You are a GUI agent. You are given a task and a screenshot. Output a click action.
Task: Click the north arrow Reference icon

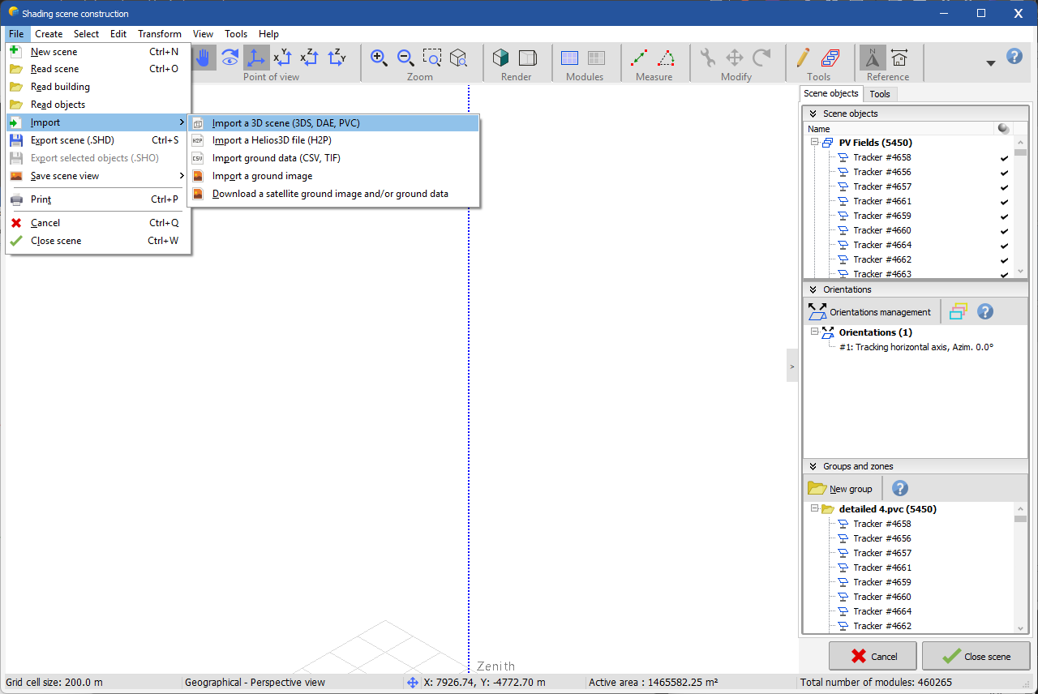coord(873,58)
